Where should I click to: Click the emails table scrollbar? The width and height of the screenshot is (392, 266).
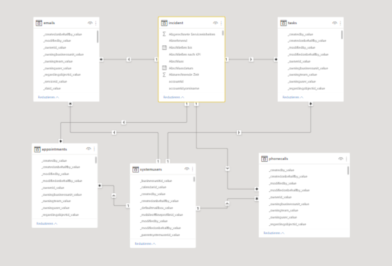click(x=97, y=36)
